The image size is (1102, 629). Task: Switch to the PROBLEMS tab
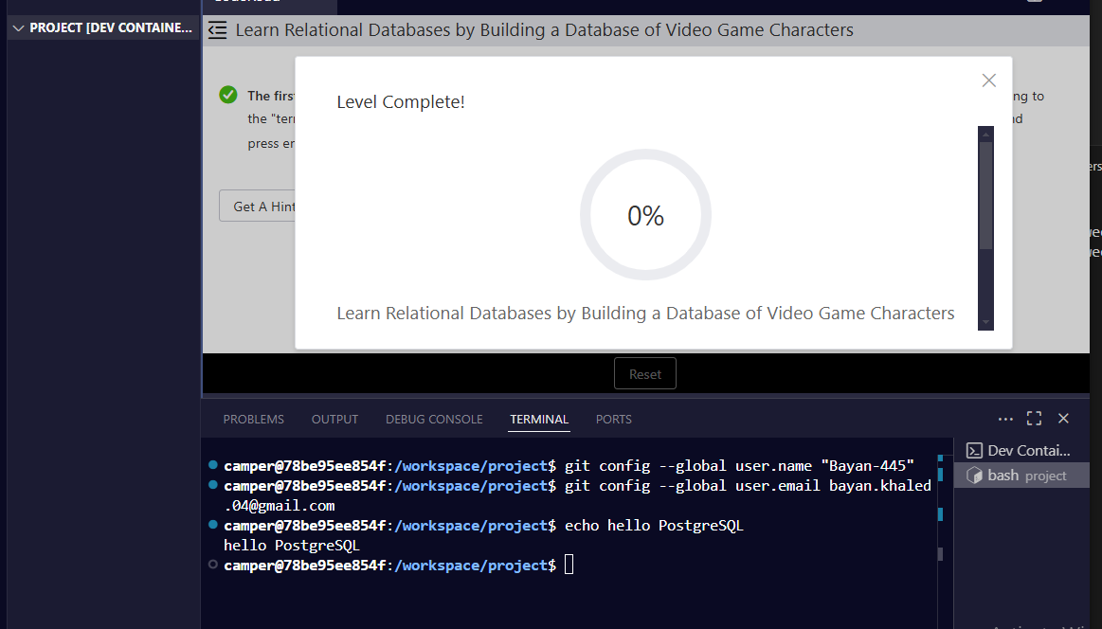pyautogui.click(x=254, y=419)
